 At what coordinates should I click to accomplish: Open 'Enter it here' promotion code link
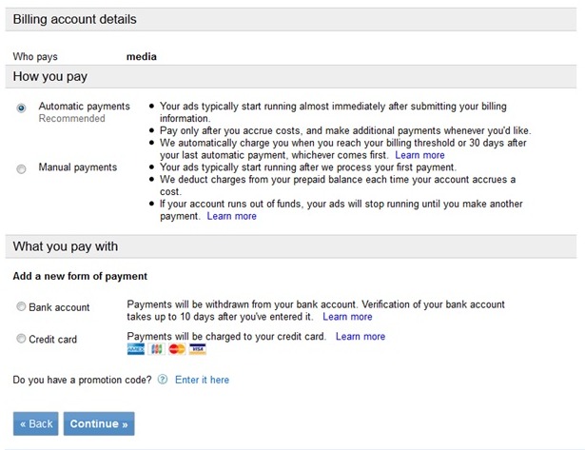click(202, 380)
